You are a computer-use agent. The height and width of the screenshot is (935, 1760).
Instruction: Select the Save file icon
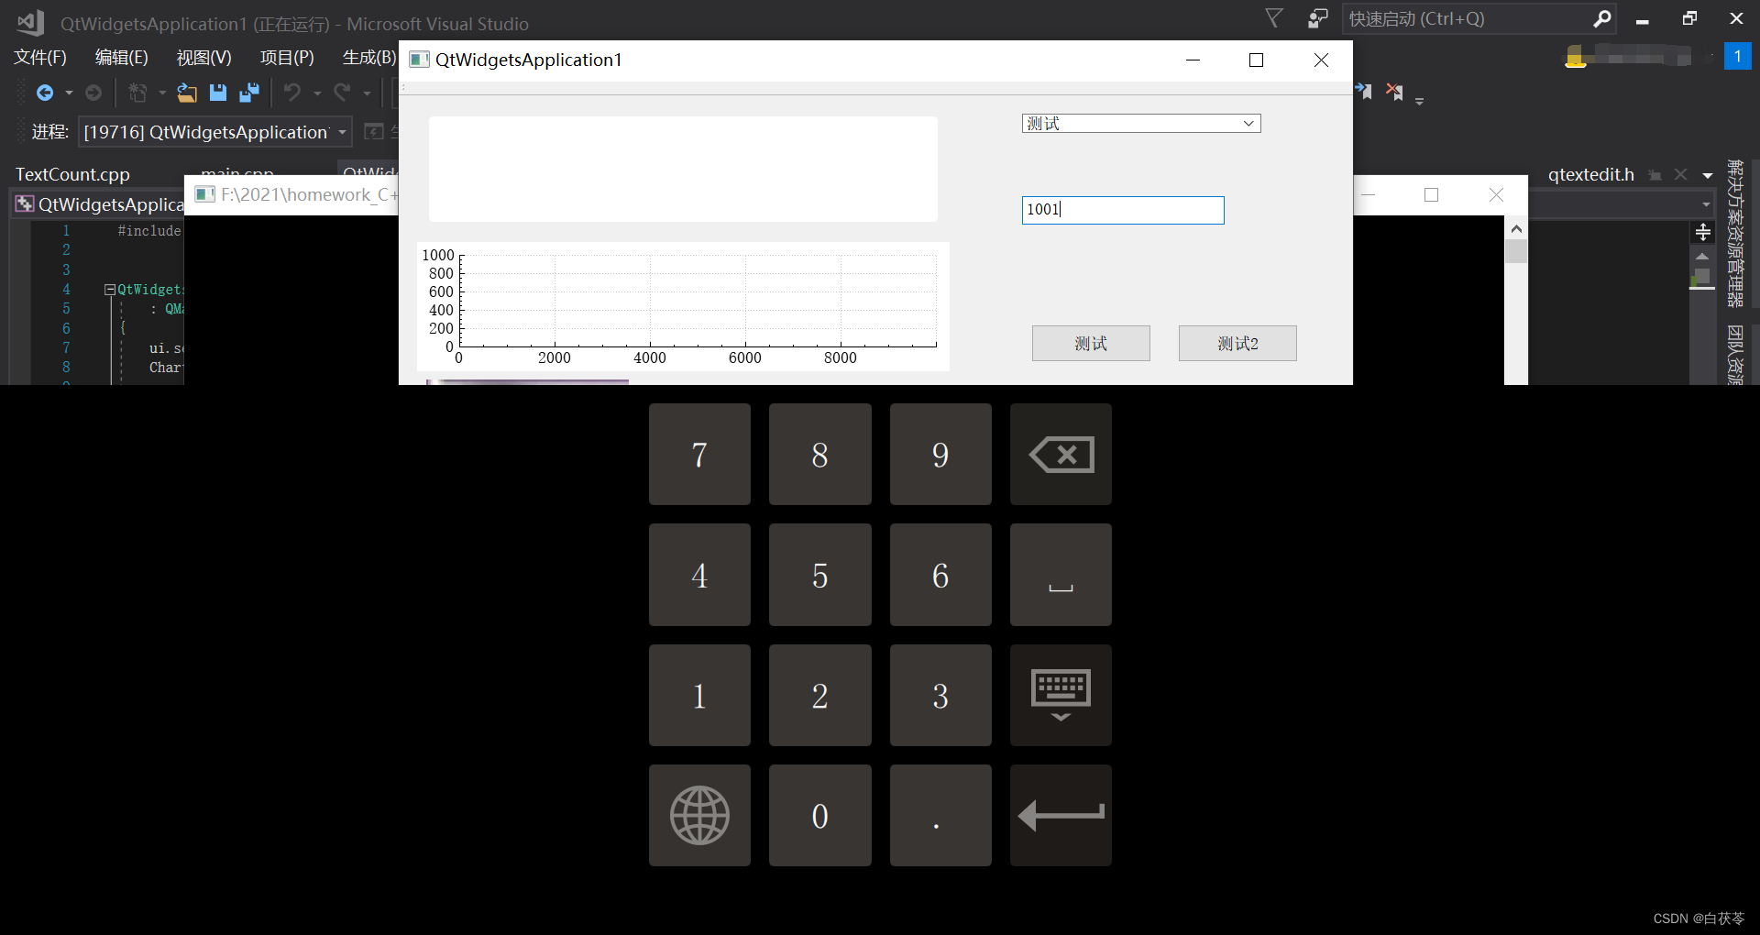(218, 92)
